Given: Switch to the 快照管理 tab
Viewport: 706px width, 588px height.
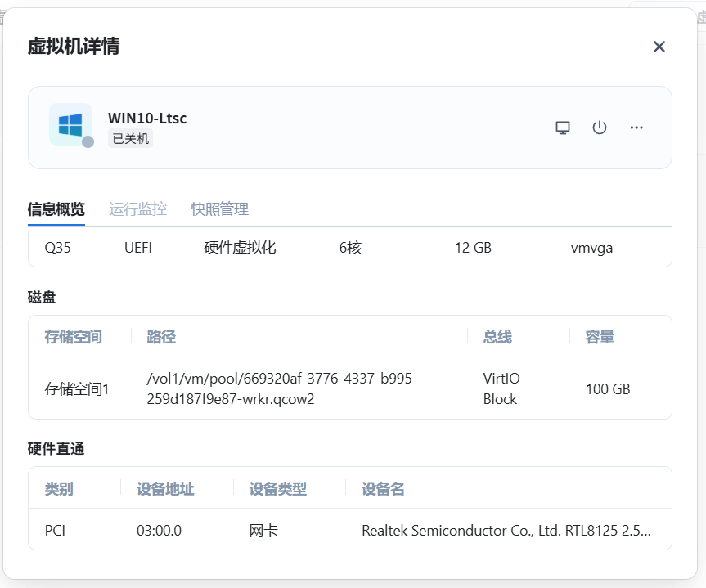Looking at the screenshot, I should pyautogui.click(x=220, y=209).
